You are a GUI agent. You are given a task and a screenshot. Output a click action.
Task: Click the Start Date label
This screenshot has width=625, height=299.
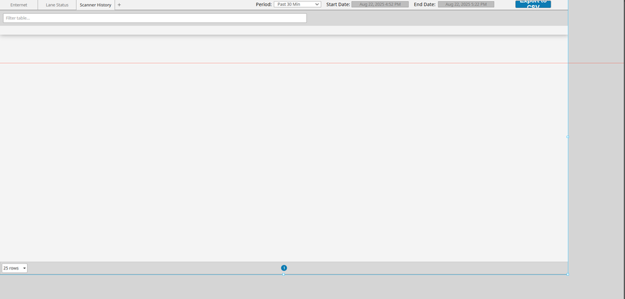click(x=338, y=5)
